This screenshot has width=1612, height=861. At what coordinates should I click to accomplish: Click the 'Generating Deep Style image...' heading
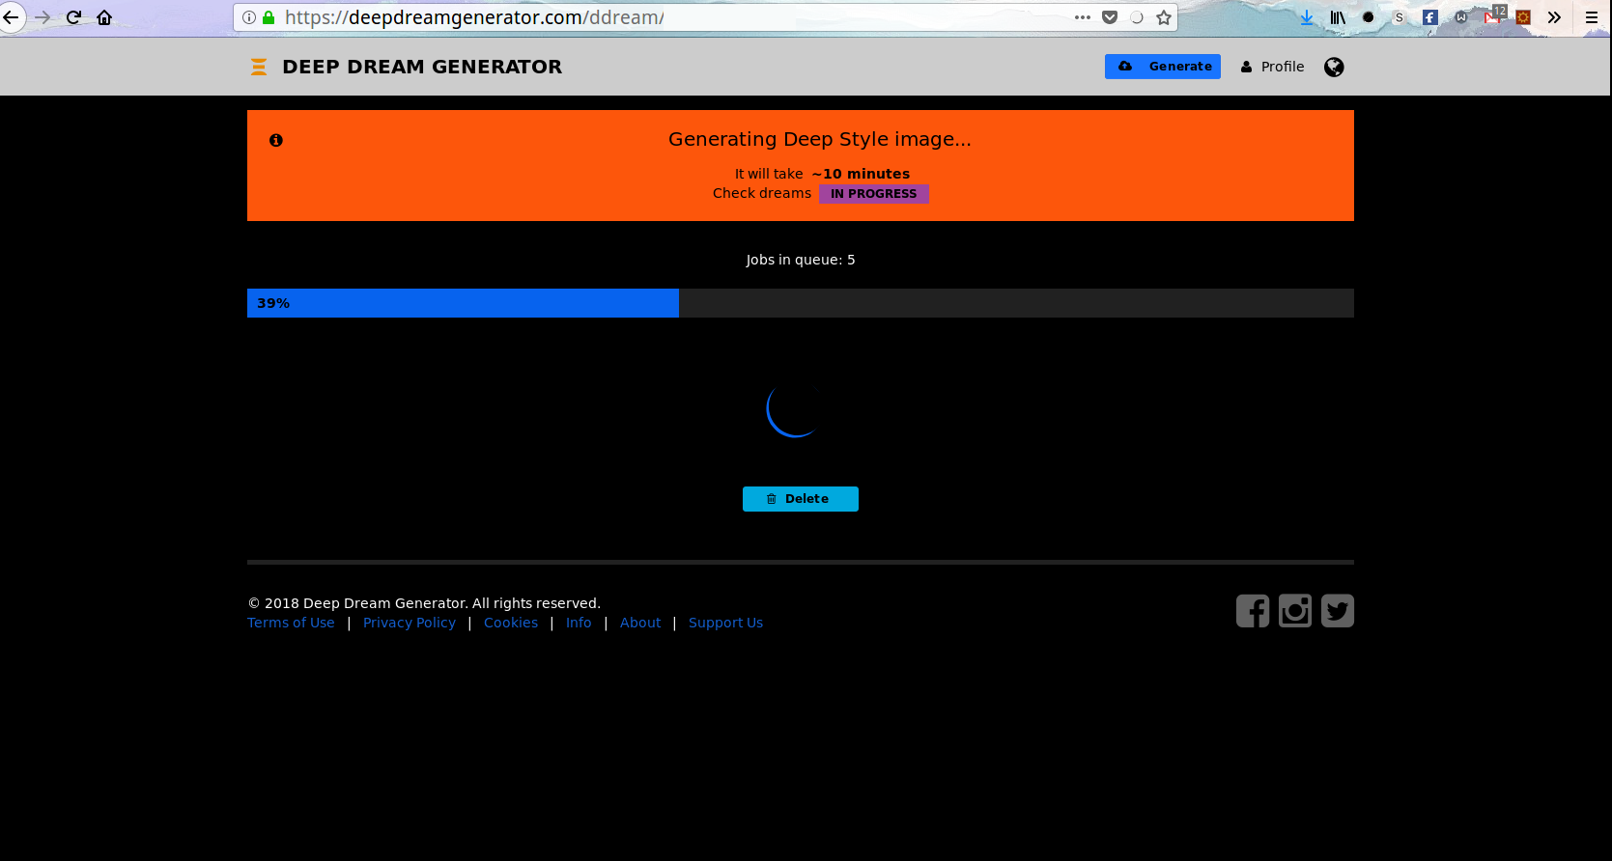pyautogui.click(x=820, y=139)
